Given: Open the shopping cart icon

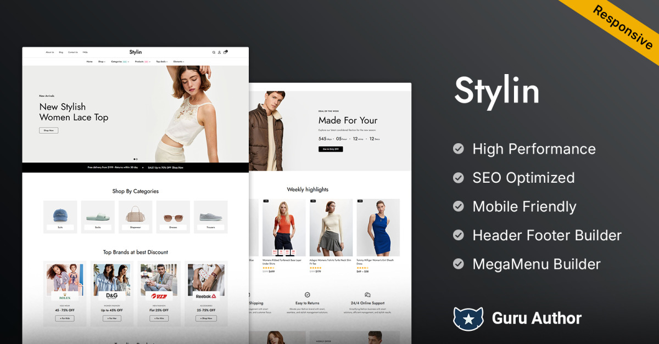Looking at the screenshot, I should point(225,52).
